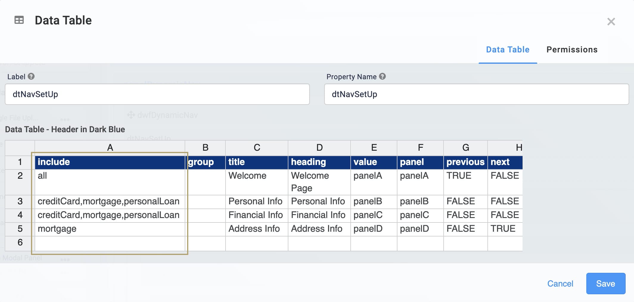Select column A header
Viewport: 634px width, 302px height.
tap(110, 147)
